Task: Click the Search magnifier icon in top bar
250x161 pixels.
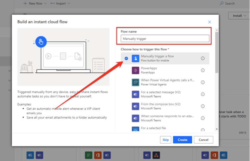Action: 221,3
